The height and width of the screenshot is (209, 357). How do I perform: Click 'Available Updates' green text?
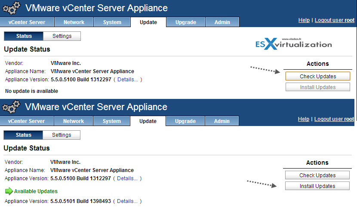pos(36,191)
